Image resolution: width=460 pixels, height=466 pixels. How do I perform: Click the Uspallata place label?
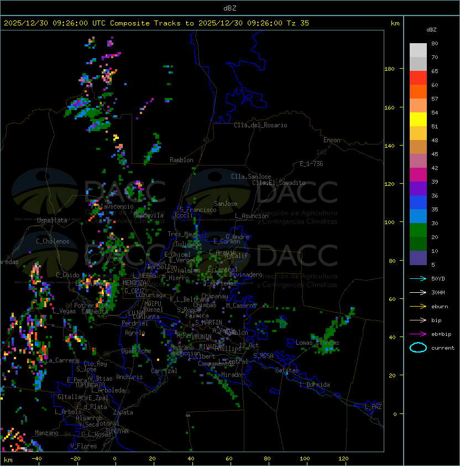[52, 220]
